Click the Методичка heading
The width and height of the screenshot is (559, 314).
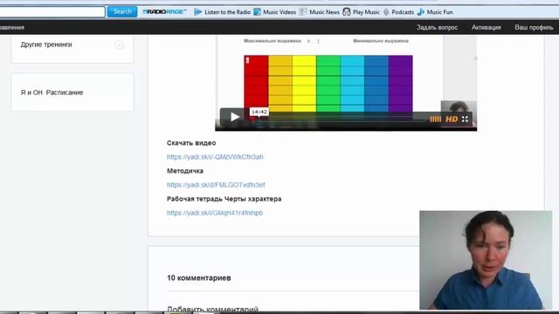tap(185, 171)
